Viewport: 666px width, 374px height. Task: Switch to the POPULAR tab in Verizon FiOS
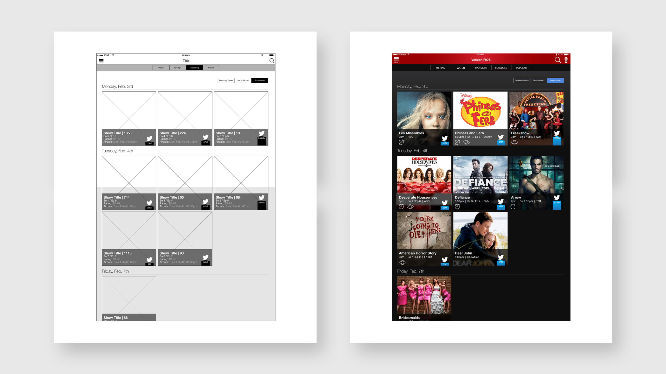521,68
